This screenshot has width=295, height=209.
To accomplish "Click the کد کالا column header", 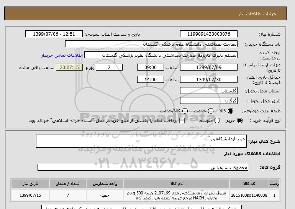I will point(249,184).
